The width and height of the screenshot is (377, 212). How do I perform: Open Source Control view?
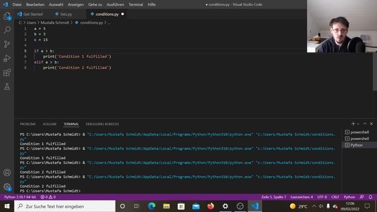click(x=7, y=44)
